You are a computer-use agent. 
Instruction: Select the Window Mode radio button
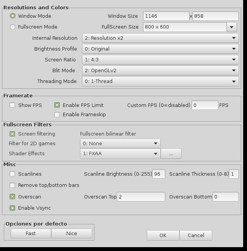13,16
